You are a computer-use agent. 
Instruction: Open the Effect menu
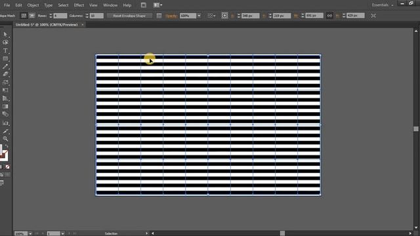(79, 5)
